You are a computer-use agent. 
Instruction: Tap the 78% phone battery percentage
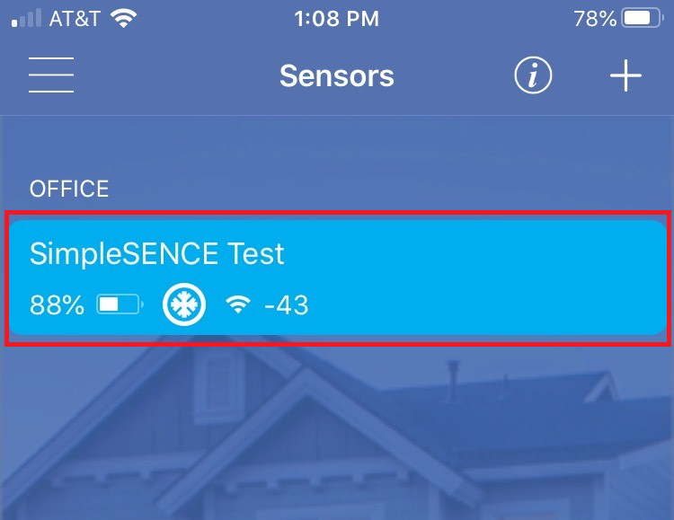594,18
